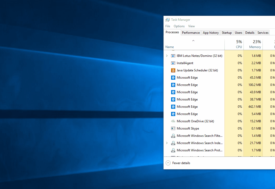Expand the IBM Lotus Notes/Domino process group
Screen dimensions: 275x189
point(167,56)
